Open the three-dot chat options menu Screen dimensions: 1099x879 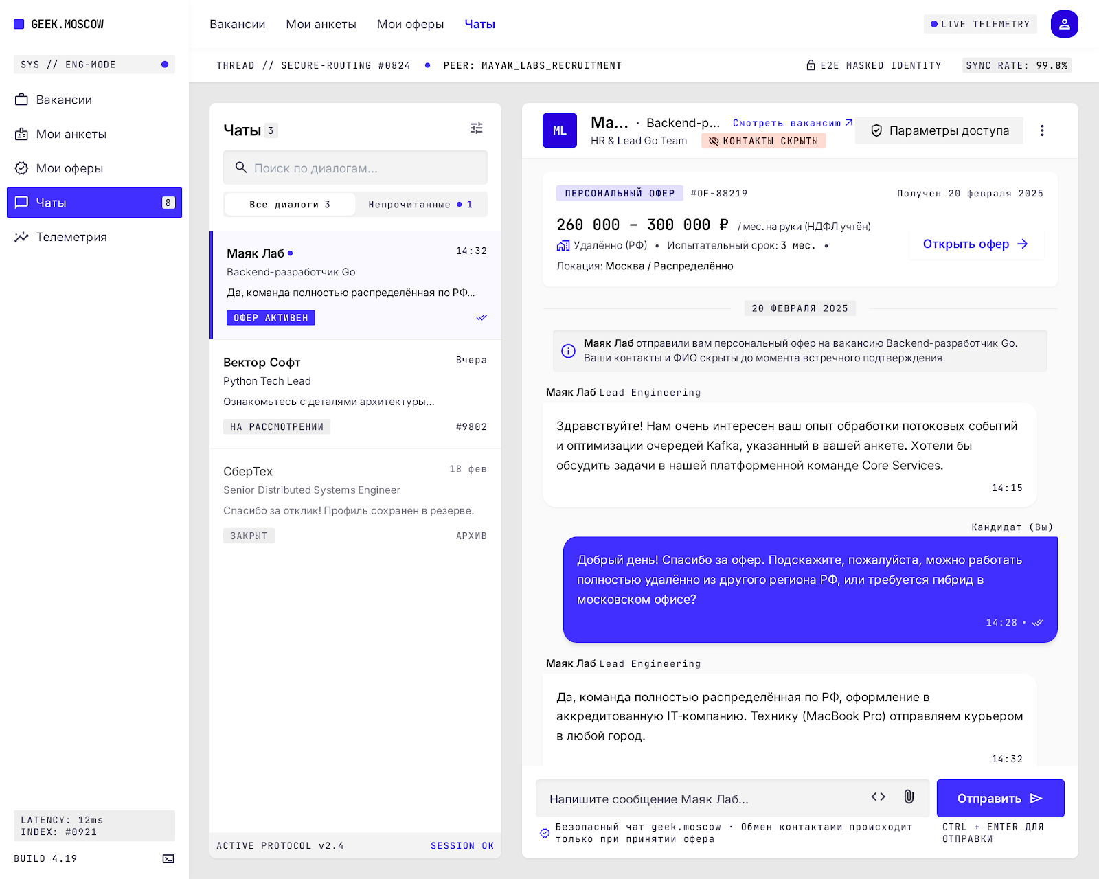pos(1042,130)
